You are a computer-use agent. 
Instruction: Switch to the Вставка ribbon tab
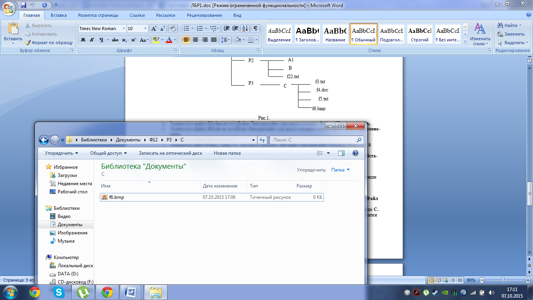(x=59, y=15)
